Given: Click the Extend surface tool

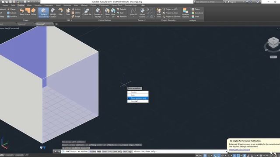Looking at the screenshot, I should 76,13.
